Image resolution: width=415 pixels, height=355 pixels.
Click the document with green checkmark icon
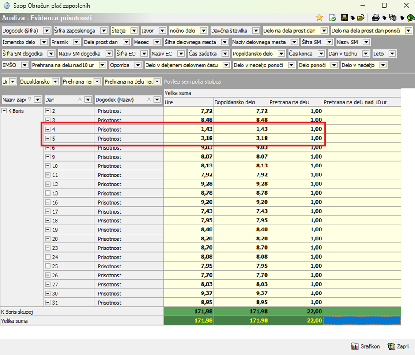tap(332, 18)
